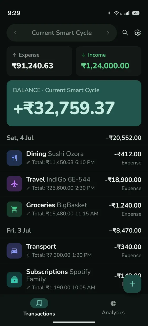Open settings gear icon
Image resolution: width=148 pixels, height=326 pixels.
(137, 33)
